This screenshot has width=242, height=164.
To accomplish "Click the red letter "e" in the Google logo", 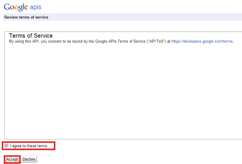I will coord(26,7).
